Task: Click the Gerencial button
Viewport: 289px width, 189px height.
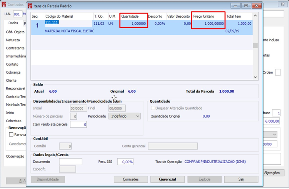Action: 167,179
